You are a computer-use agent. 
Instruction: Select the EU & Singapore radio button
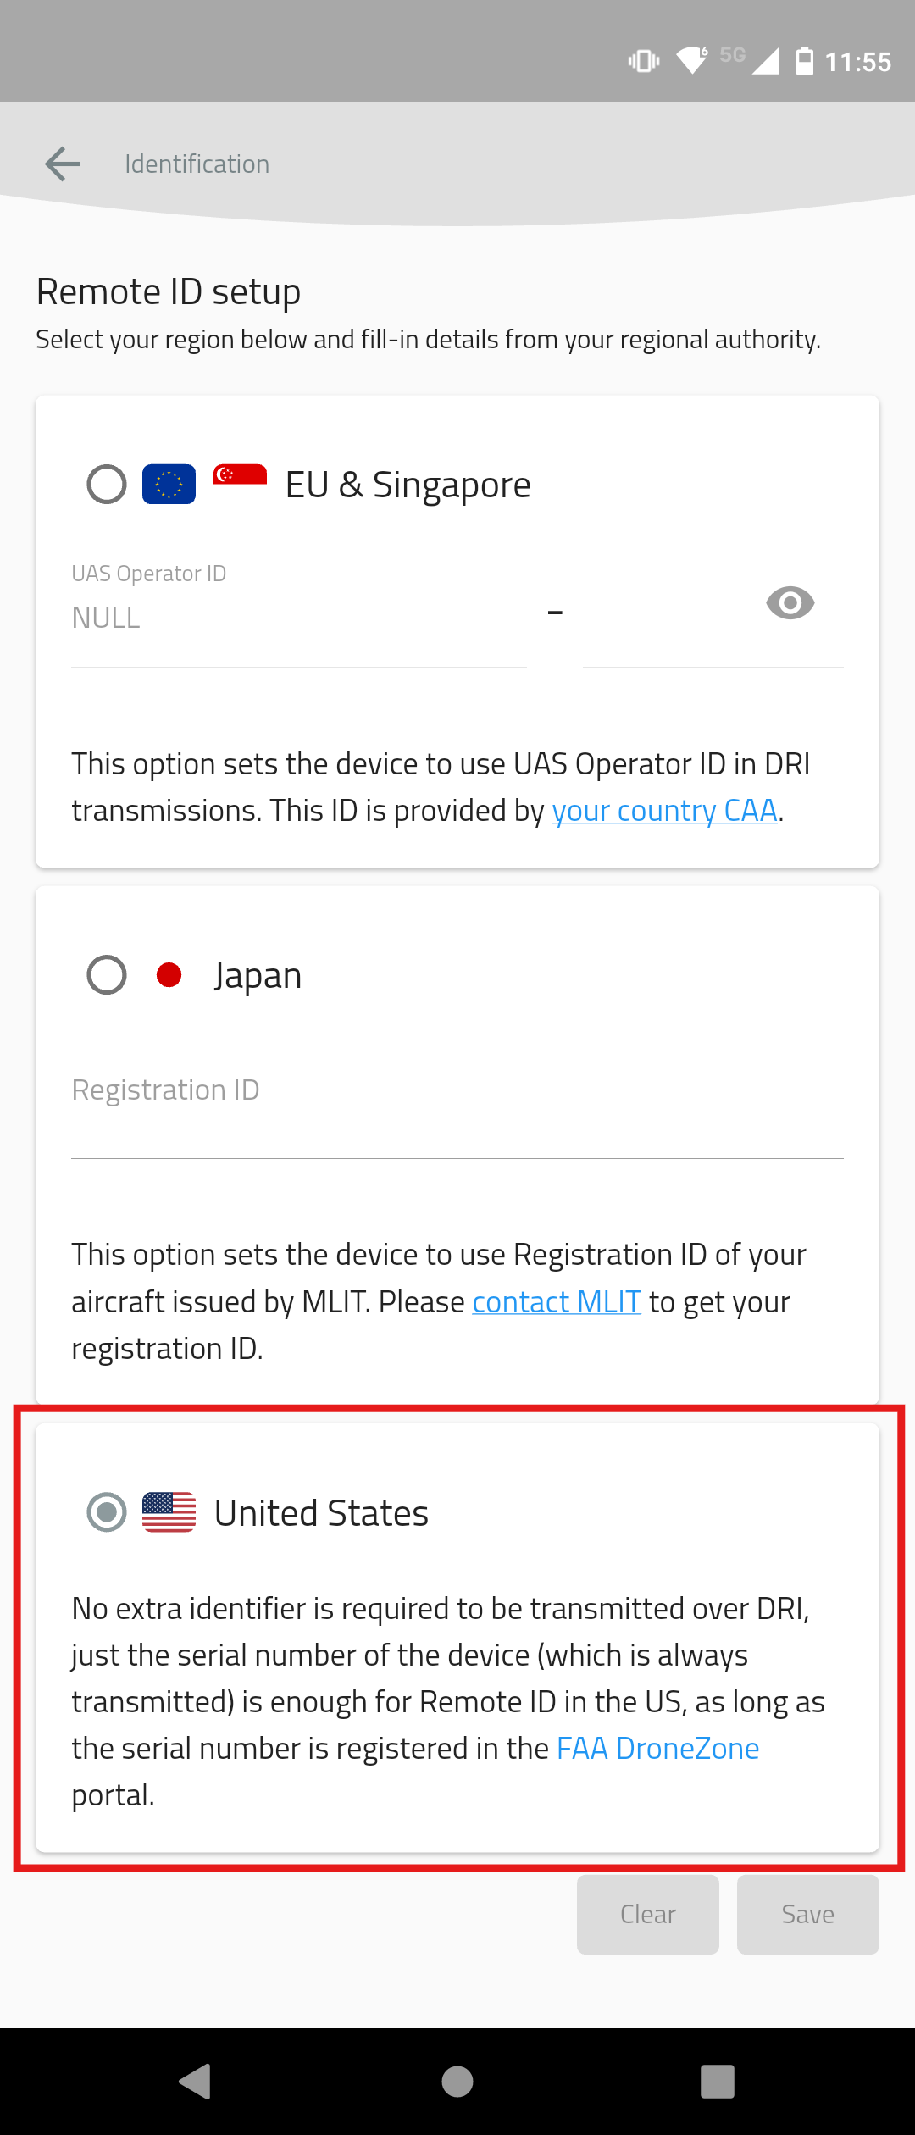[107, 485]
